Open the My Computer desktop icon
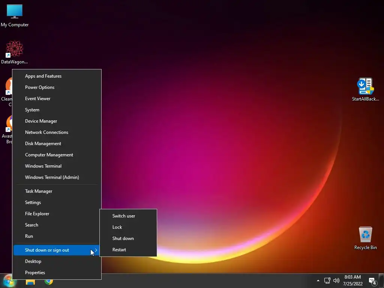The image size is (384, 288). tap(15, 15)
